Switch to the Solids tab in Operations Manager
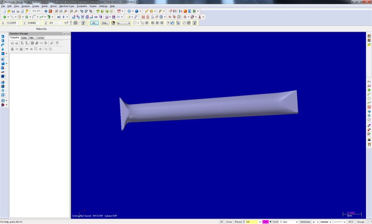Screen dimensions: 372x224 pyautogui.click(x=24, y=38)
